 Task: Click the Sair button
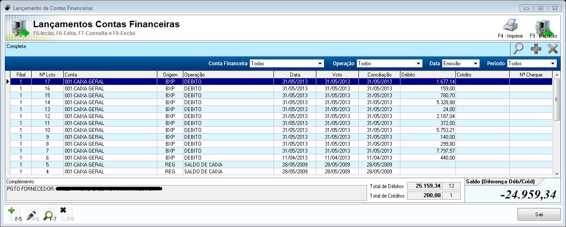(x=539, y=214)
